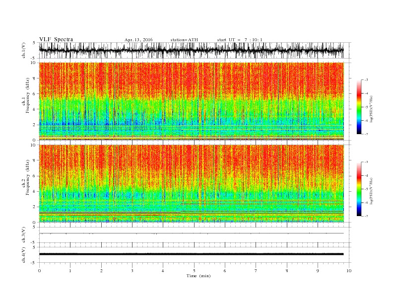Click the "VLF Spectra" plot title
393x304 pixels.
point(56,39)
